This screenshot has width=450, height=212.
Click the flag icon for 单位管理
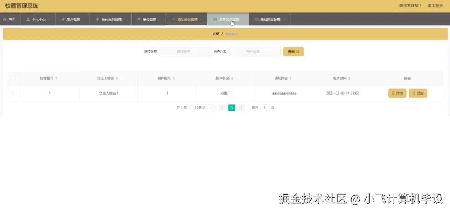pos(139,20)
